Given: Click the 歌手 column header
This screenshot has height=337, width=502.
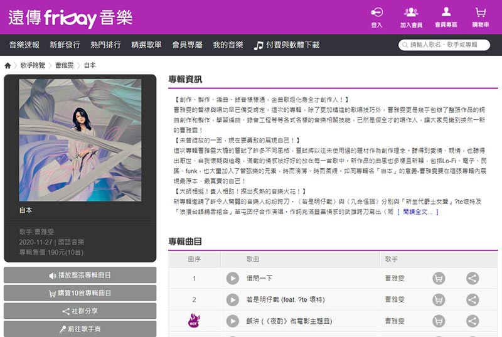Looking at the screenshot, I should [x=391, y=259].
